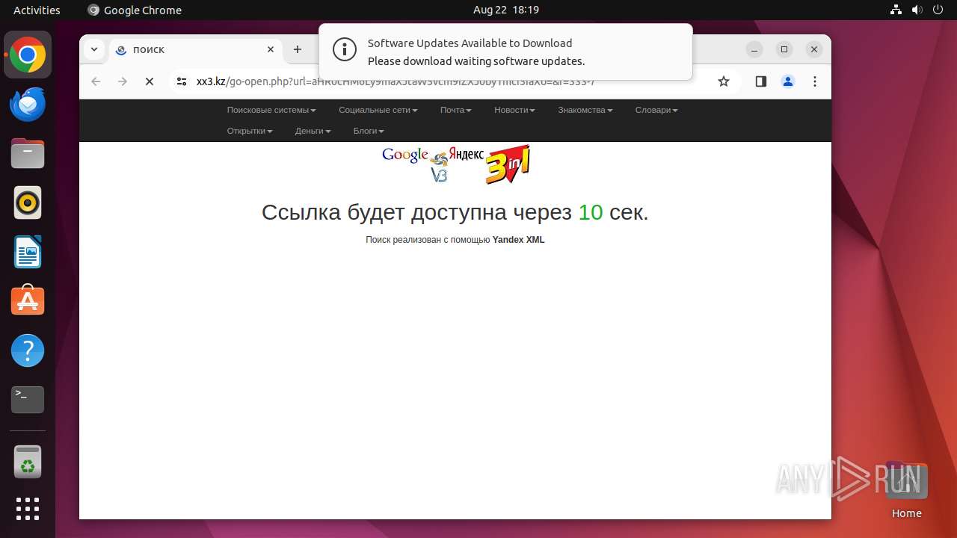Screen dimensions: 957x538
Task: Open Chrome profile avatar menu
Action: 788,81
